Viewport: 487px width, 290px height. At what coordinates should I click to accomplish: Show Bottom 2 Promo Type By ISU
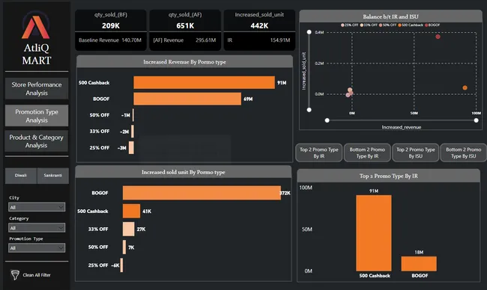pyautogui.click(x=463, y=152)
